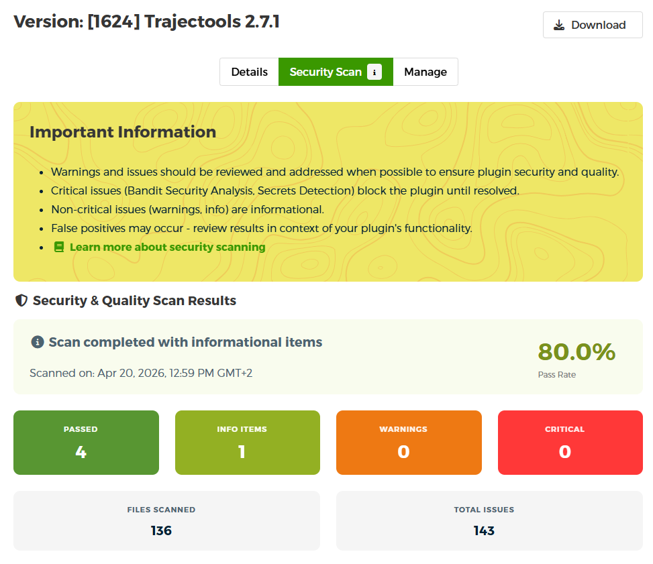Viewport: 653px width, 564px height.
Task: Click the red Critical tile
Action: coord(570,443)
